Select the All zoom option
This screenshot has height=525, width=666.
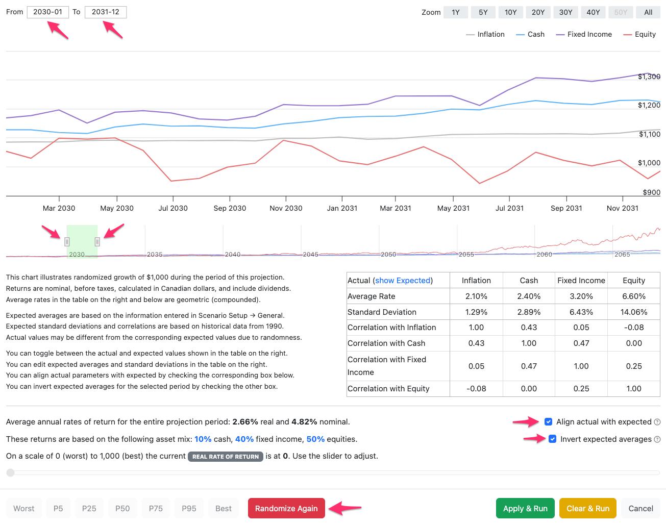[x=648, y=12]
